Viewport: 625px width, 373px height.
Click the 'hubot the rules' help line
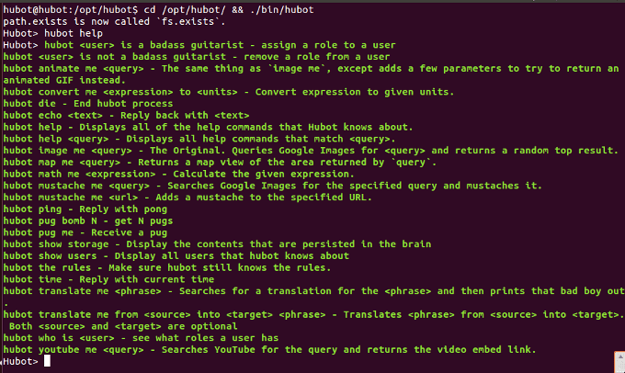click(x=167, y=267)
